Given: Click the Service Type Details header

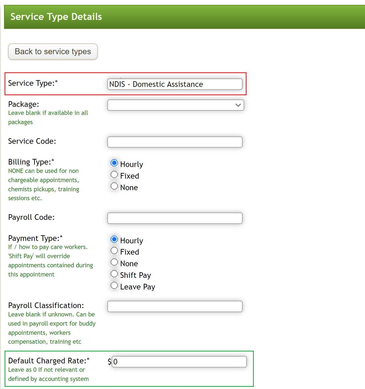Looking at the screenshot, I should pyautogui.click(x=56, y=17).
